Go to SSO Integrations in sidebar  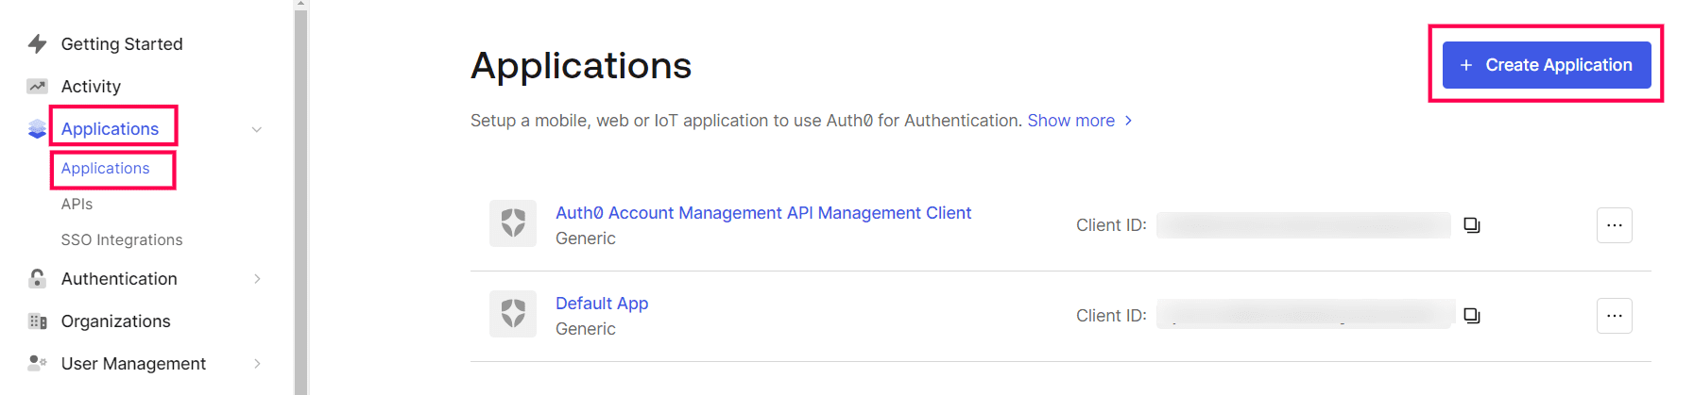122,239
